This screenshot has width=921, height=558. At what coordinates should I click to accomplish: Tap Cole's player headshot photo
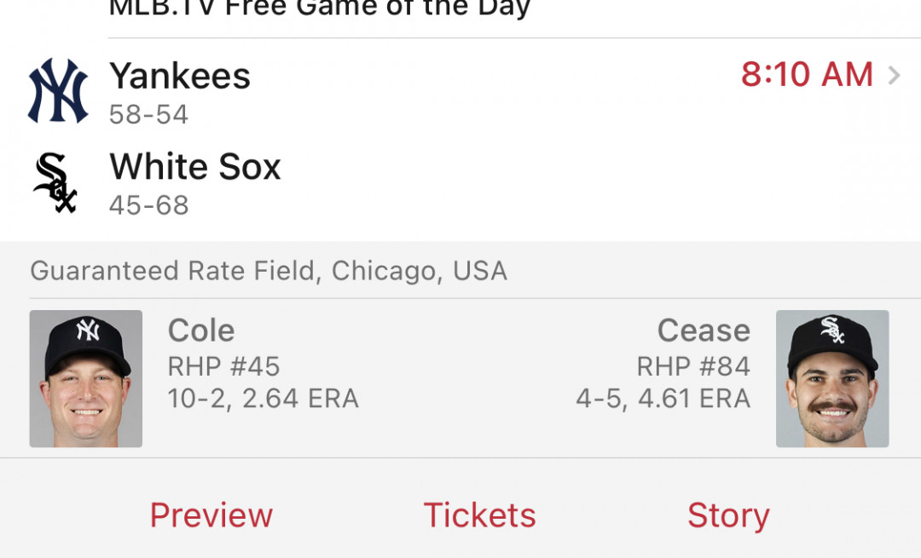point(86,378)
